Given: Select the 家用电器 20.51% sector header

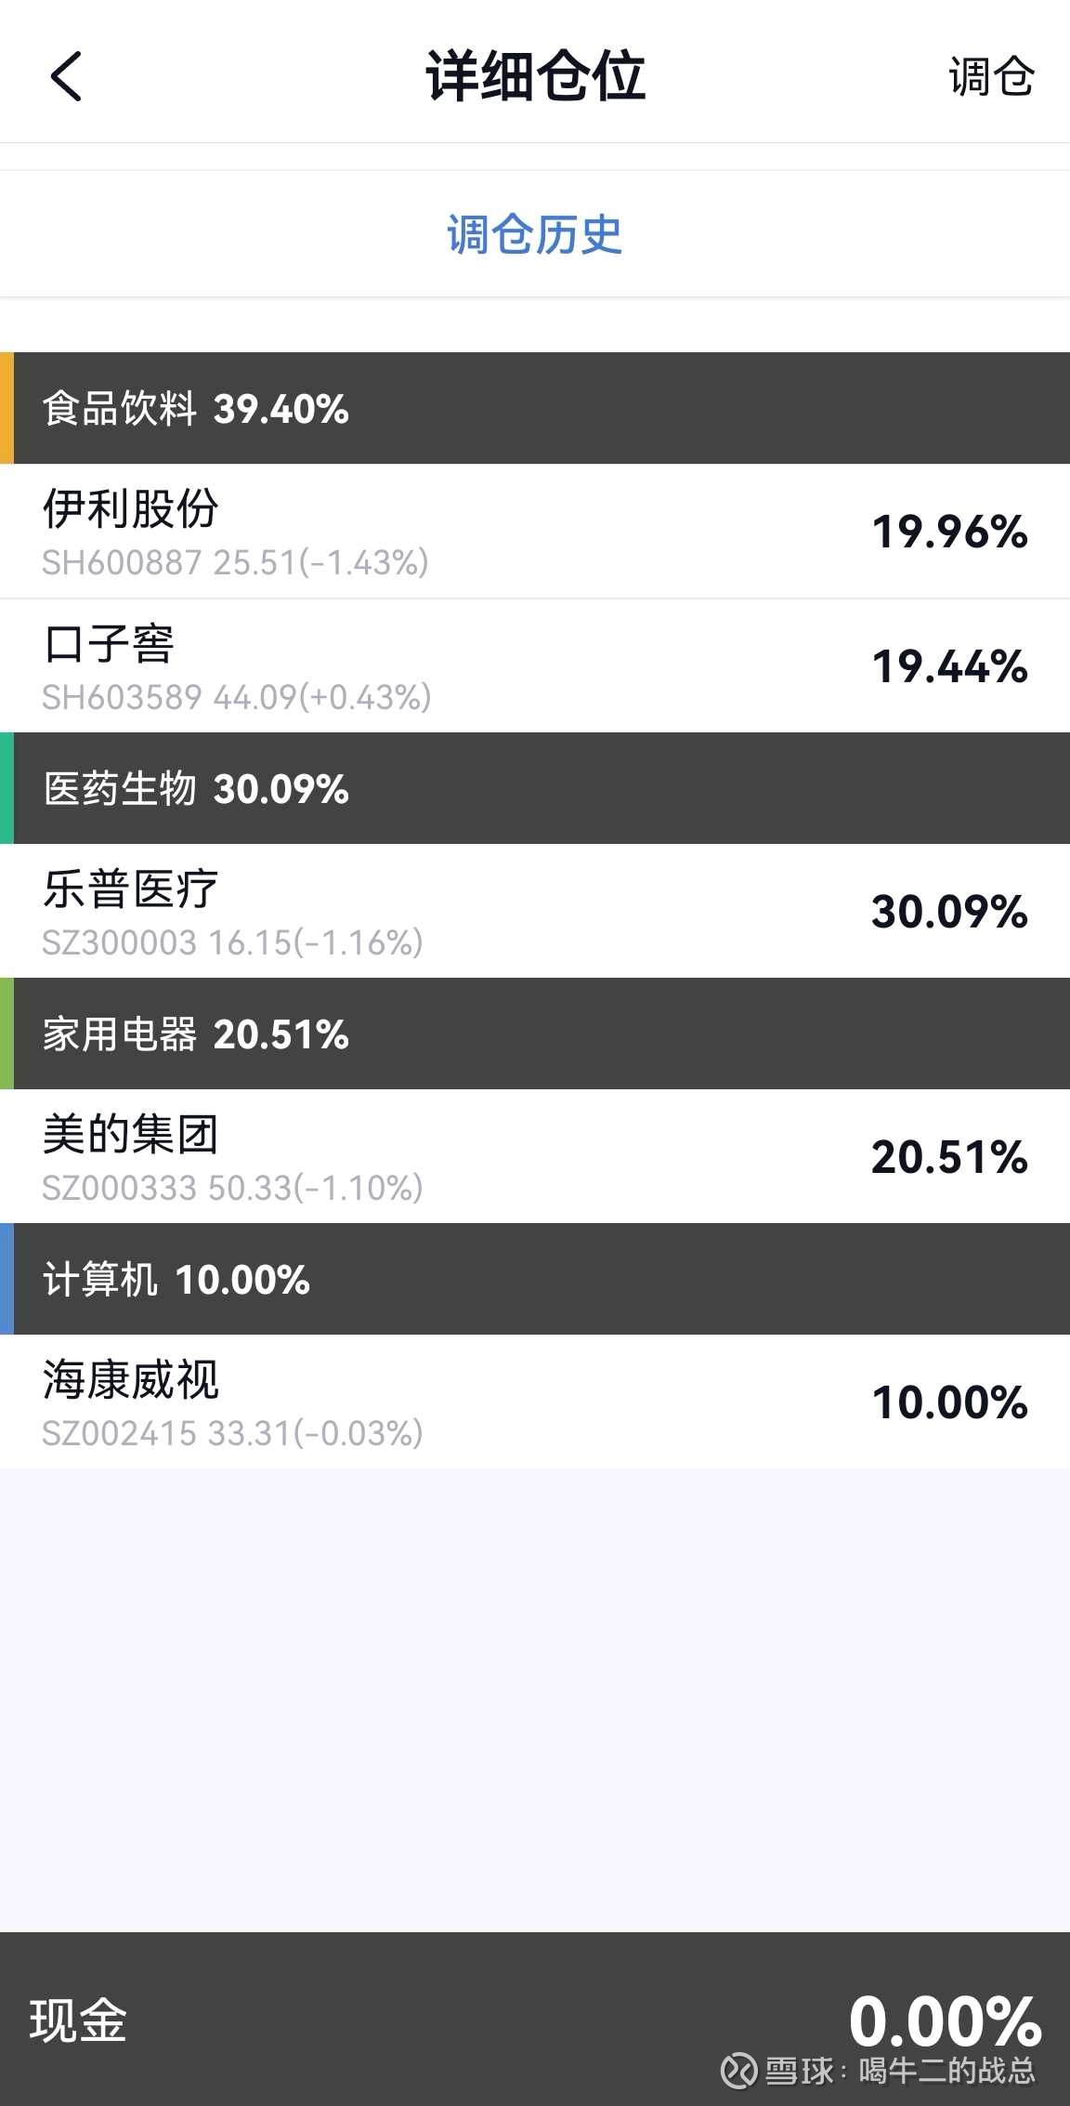Looking at the screenshot, I should [196, 1034].
